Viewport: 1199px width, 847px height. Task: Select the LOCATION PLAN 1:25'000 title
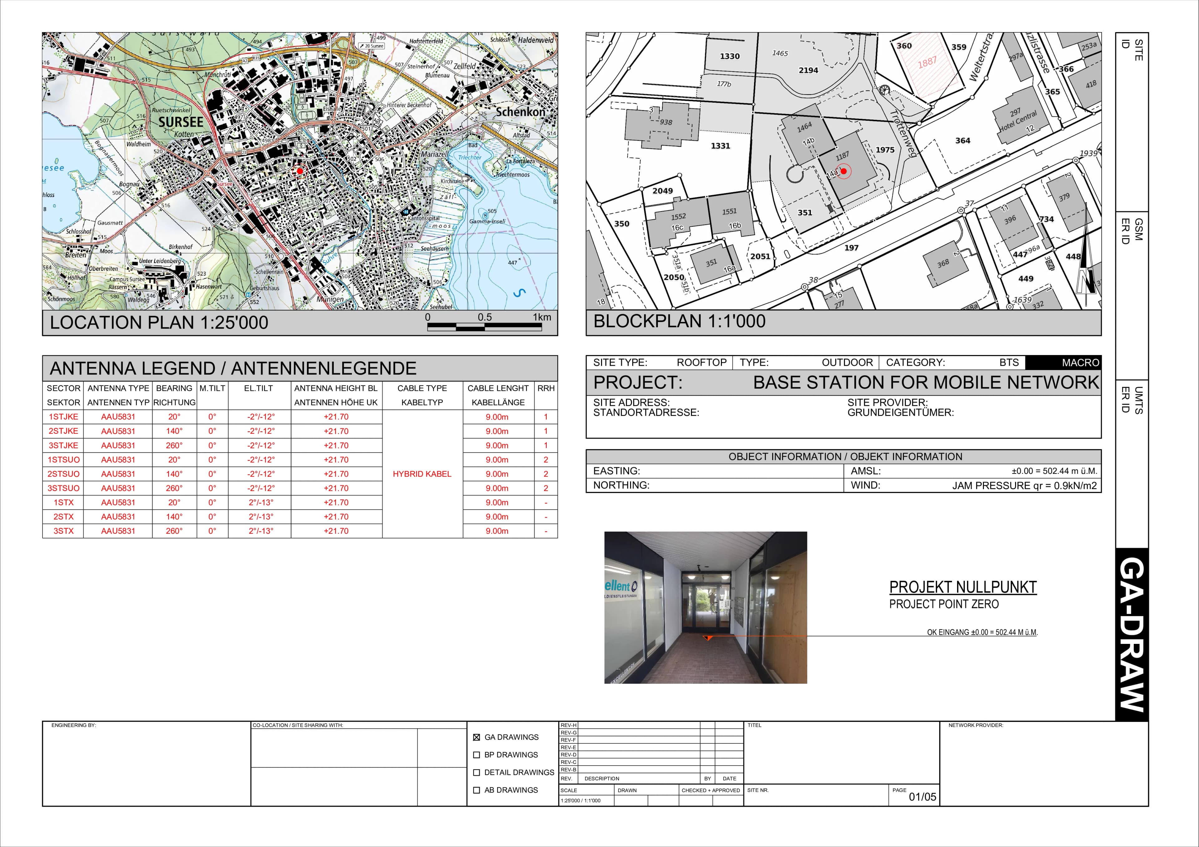point(159,323)
